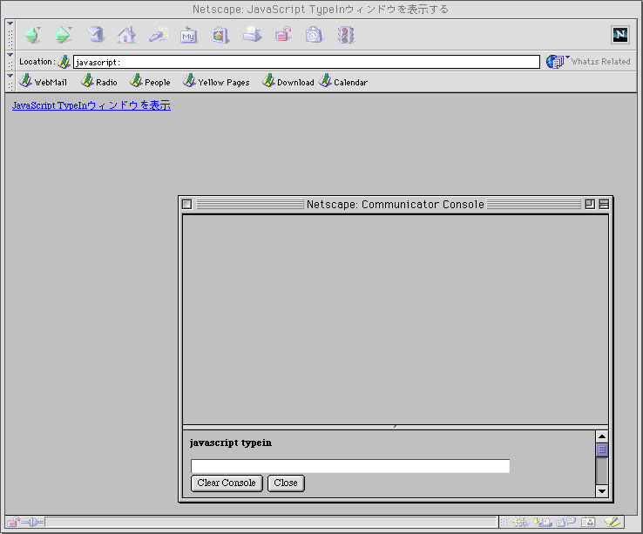The height and width of the screenshot is (534, 643).
Task: Click the Security padlock toolbar icon
Action: 283,35
